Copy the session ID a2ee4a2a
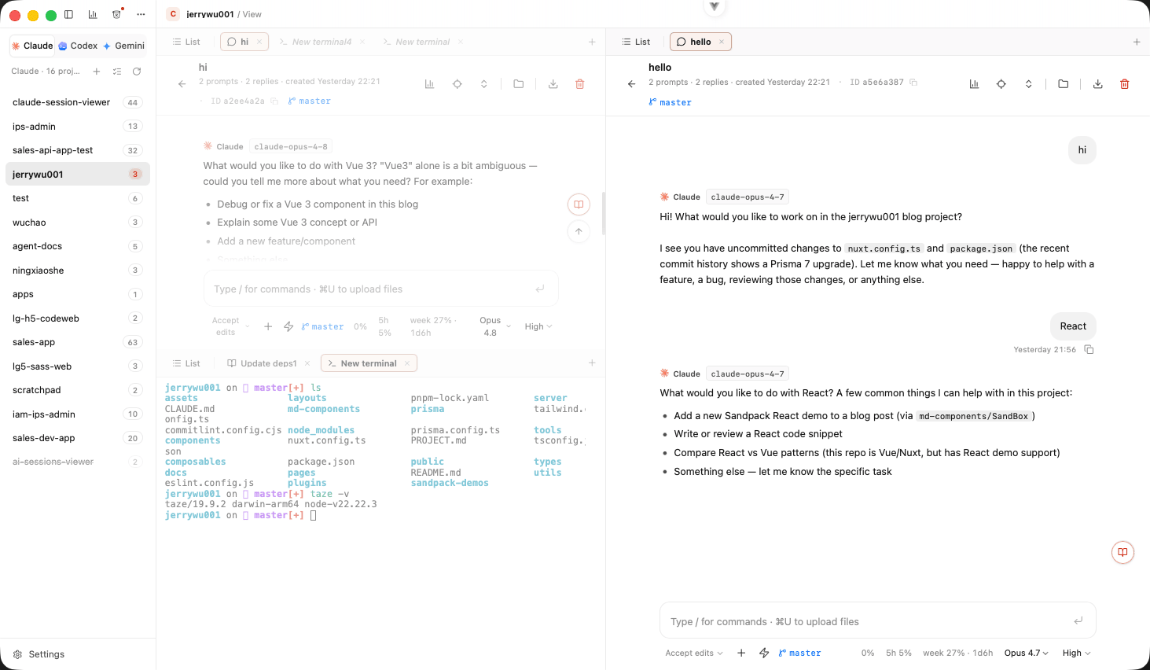The height and width of the screenshot is (670, 1150). pos(274,101)
